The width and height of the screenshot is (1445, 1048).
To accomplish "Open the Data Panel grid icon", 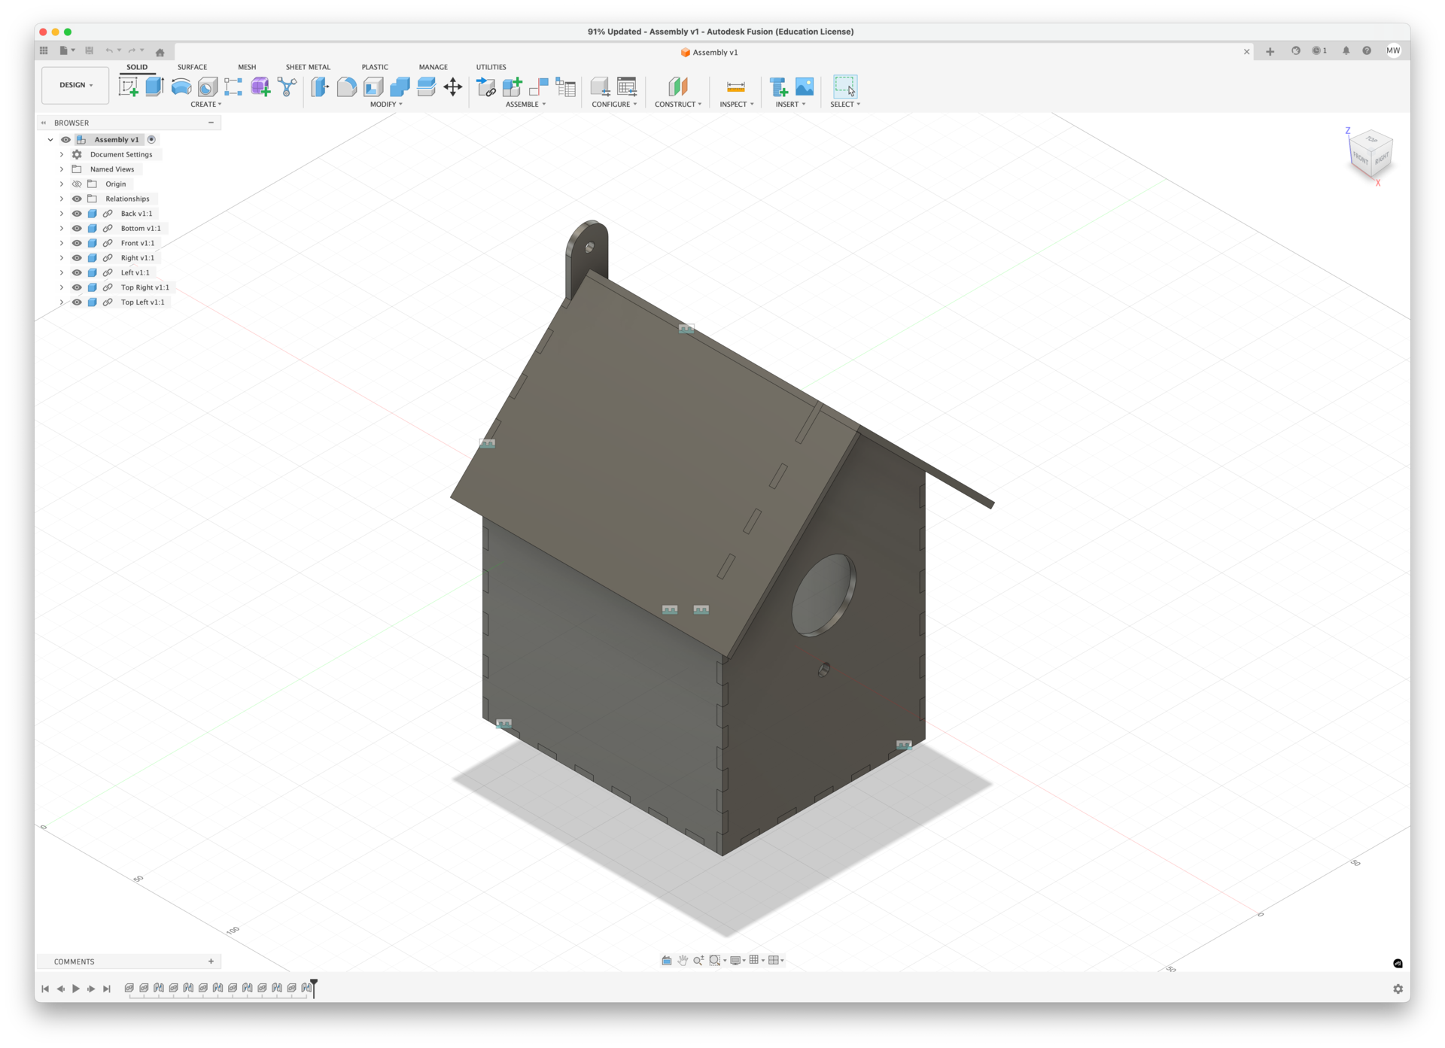I will tap(44, 50).
